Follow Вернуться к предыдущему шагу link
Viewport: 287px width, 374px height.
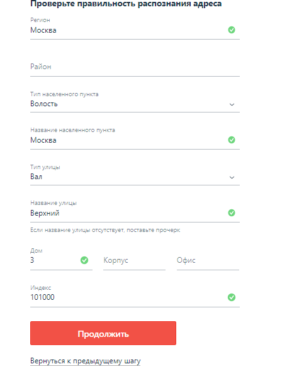coord(85,361)
